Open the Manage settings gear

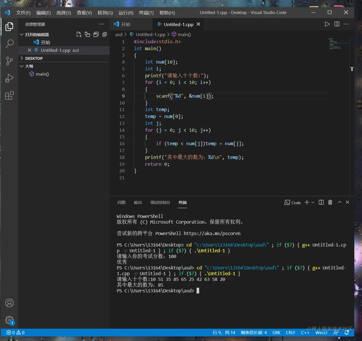9,320
